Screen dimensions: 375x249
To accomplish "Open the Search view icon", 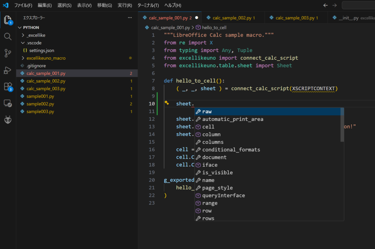I will (8, 37).
